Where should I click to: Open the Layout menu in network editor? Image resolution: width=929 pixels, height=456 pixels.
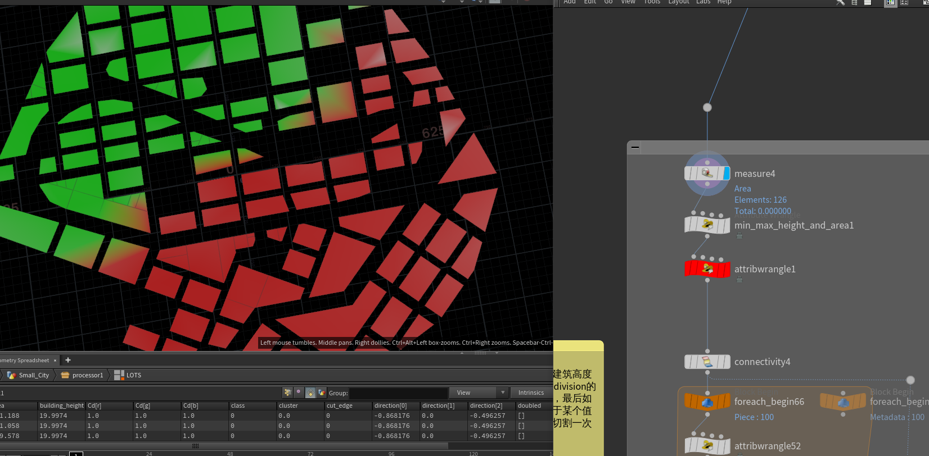[x=678, y=2]
